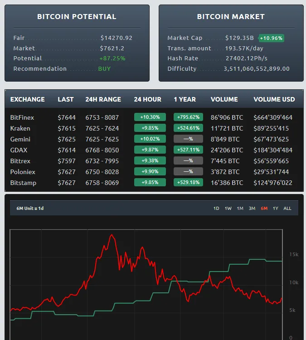Click BitFinex volume USD $664'309'464

273,117
